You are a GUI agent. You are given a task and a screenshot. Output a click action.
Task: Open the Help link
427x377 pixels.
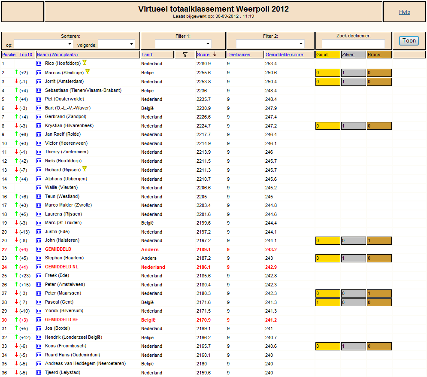pos(404,12)
